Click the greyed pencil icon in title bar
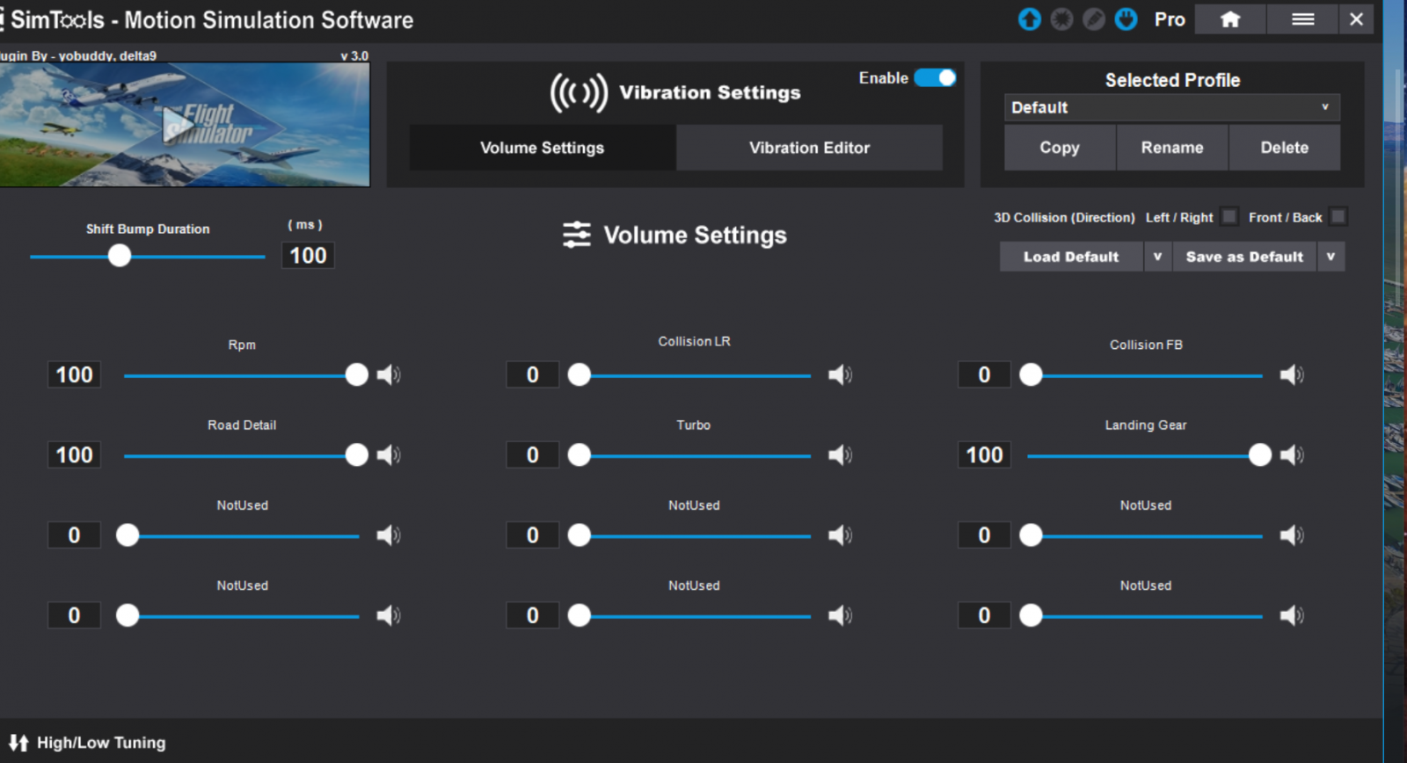The width and height of the screenshot is (1407, 763). [x=1094, y=19]
